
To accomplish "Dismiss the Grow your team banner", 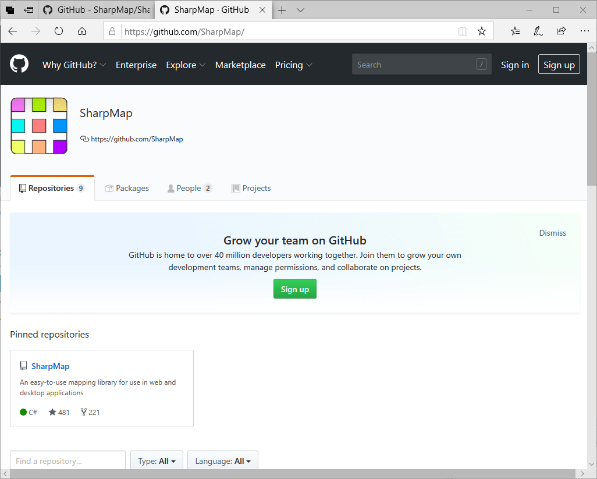I will (x=552, y=233).
